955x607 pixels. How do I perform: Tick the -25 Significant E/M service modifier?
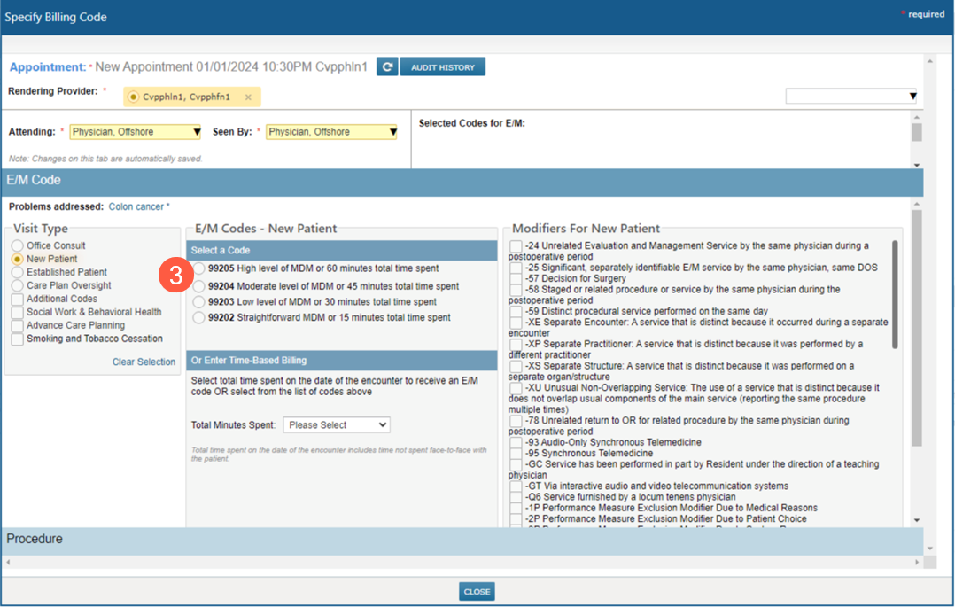pyautogui.click(x=516, y=268)
